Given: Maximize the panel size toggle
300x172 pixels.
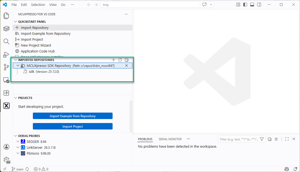Looking at the screenshot, I should pyautogui.click(x=287, y=139).
